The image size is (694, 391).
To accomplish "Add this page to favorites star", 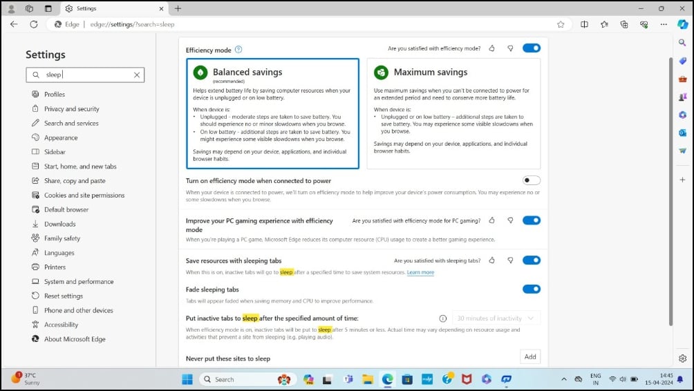I will [x=561, y=24].
